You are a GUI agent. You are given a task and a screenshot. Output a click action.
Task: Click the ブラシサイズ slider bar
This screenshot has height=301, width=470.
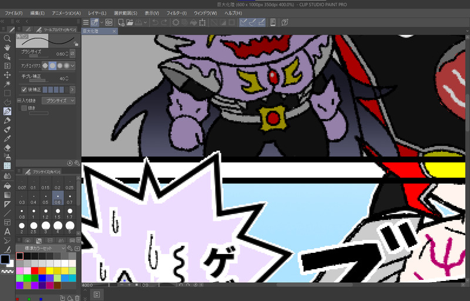(x=38, y=56)
